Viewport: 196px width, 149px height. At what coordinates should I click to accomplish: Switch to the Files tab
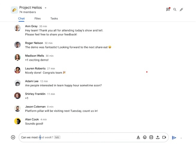[37, 19]
